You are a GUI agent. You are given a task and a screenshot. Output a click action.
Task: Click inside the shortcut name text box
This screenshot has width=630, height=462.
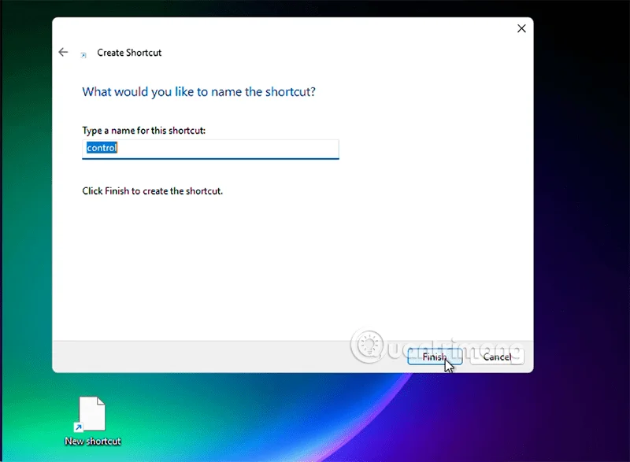[x=210, y=148]
